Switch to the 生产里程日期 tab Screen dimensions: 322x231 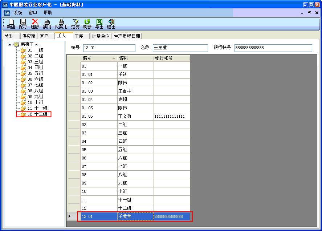[127, 36]
